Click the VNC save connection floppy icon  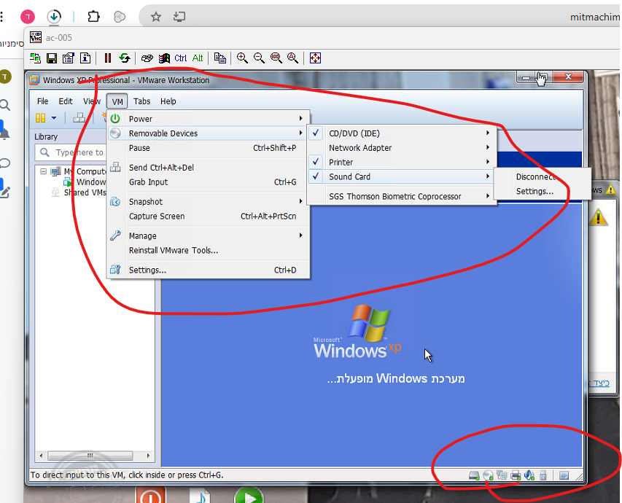point(52,58)
